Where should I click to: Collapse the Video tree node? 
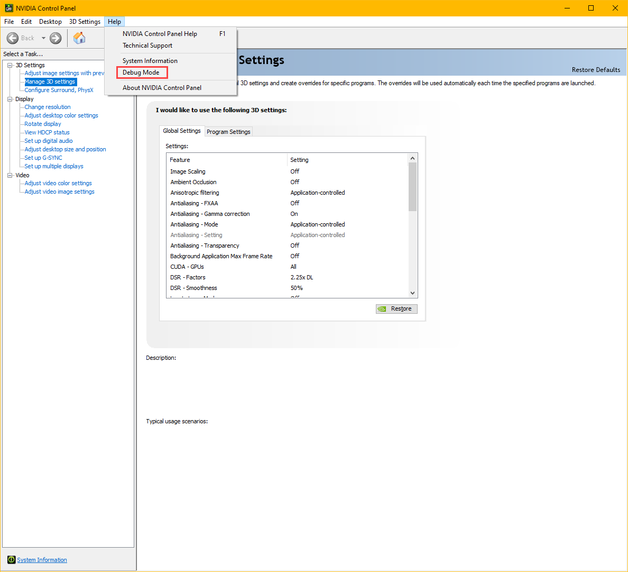click(x=10, y=175)
